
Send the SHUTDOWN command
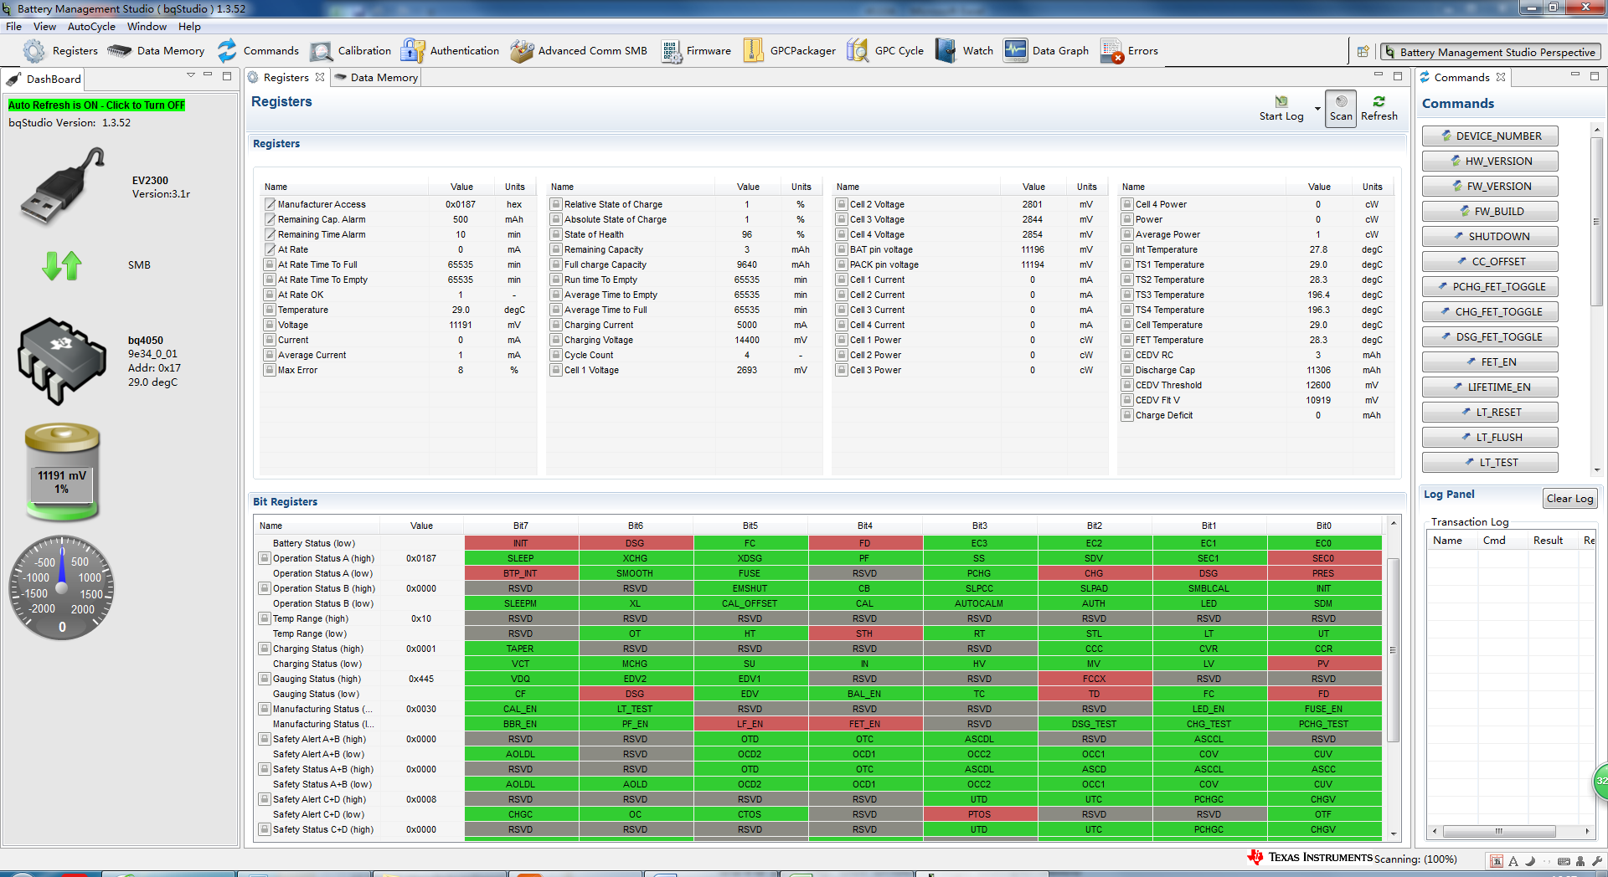1490,237
